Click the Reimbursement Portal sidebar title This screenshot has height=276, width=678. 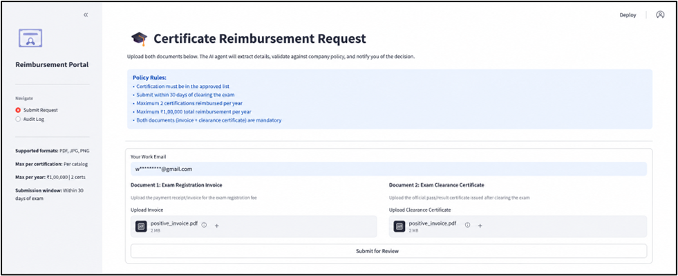(x=52, y=64)
